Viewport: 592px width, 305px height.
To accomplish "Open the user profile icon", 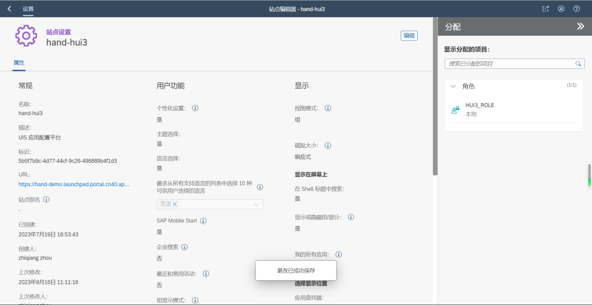I will (x=561, y=9).
